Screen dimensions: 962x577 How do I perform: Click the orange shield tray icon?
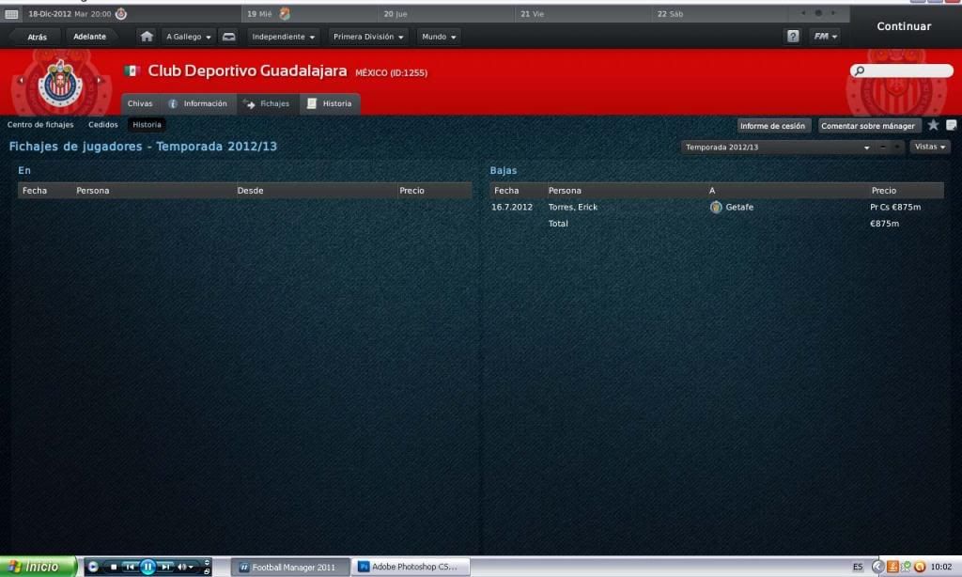click(892, 568)
